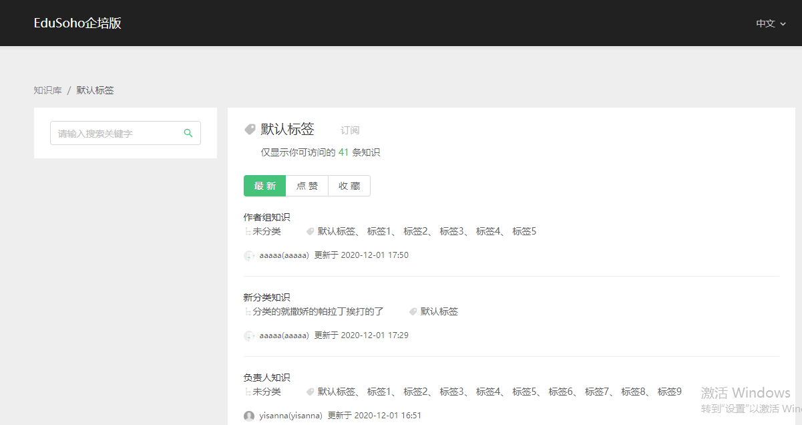Open the 负责人知识 article
Image resolution: width=802 pixels, height=425 pixels.
pyautogui.click(x=266, y=378)
